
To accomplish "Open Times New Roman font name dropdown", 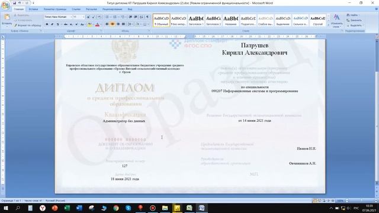I will (71, 17).
